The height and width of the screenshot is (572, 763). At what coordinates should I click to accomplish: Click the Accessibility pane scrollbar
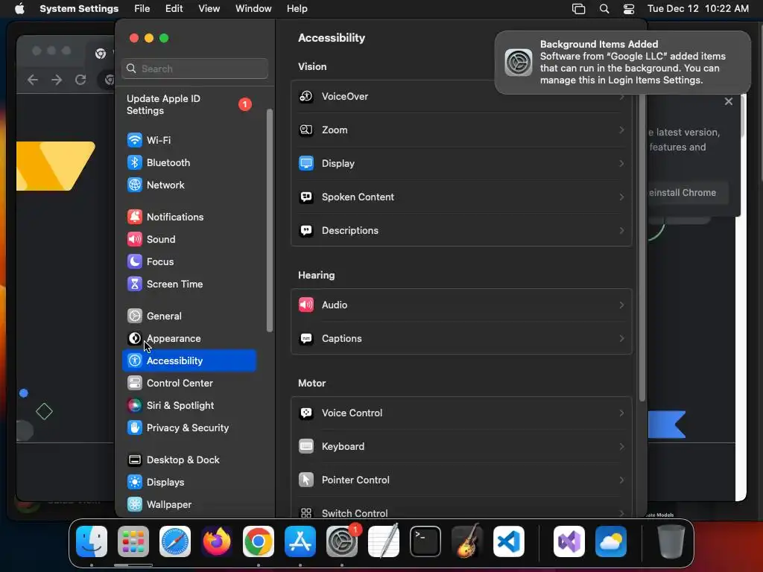point(642,247)
